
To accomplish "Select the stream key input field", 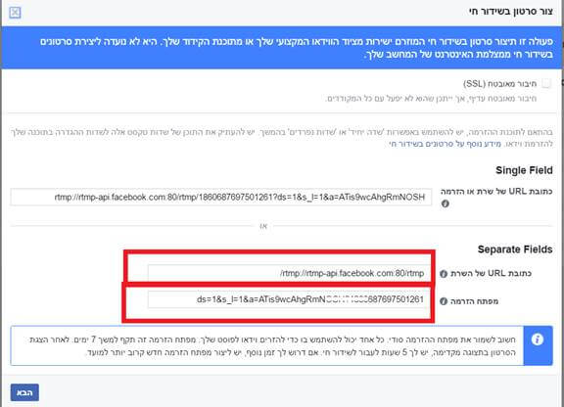I will (x=289, y=299).
